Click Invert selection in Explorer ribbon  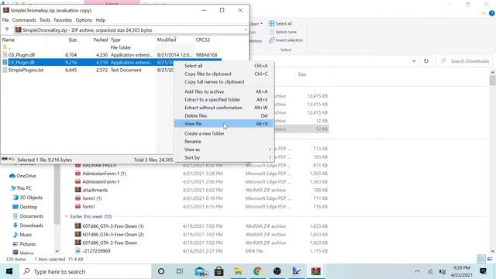[x=286, y=40]
